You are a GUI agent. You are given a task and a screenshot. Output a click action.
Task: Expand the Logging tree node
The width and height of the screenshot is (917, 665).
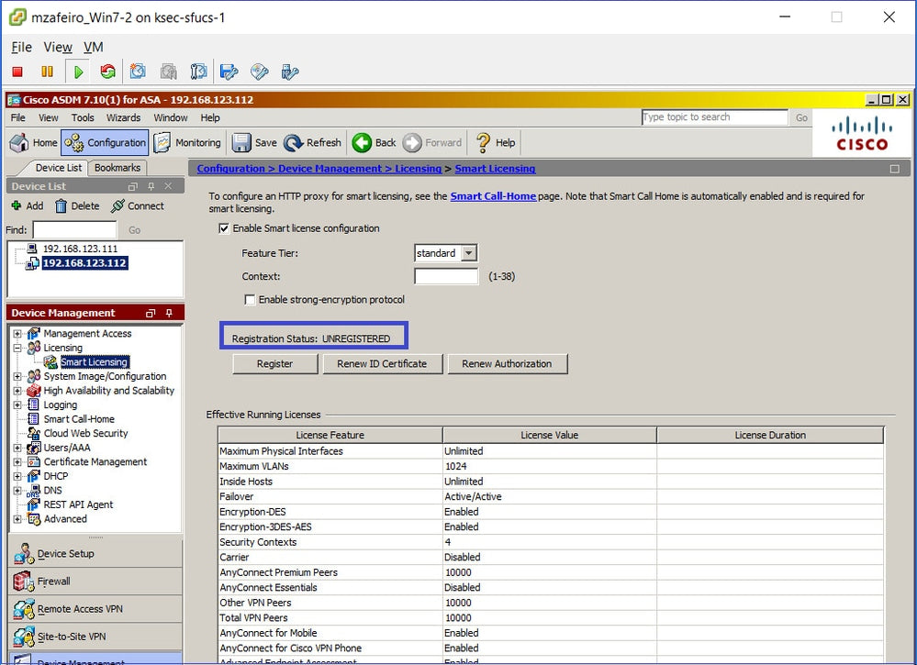point(18,405)
